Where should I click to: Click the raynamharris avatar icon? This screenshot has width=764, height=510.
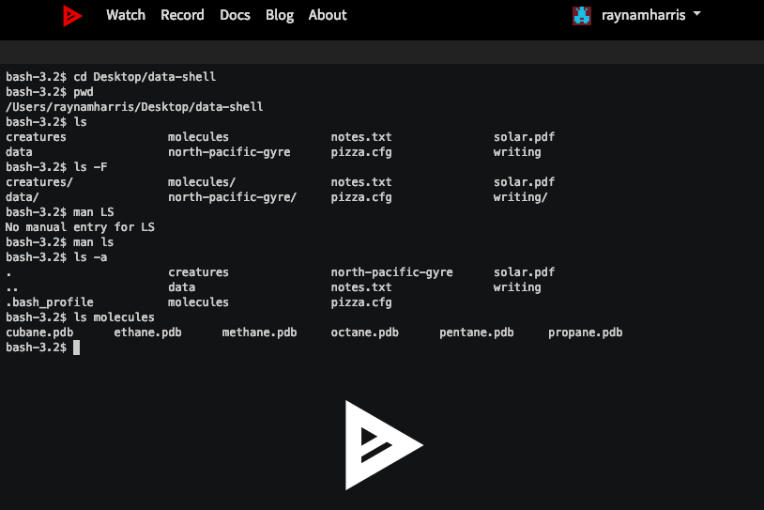(x=582, y=16)
